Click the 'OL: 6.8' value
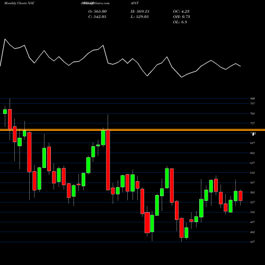The image size is (265, 265). click(x=180, y=22)
